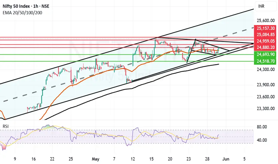Click the 22 date on time axis
Viewport: 278px width, 164px height.
52,159
